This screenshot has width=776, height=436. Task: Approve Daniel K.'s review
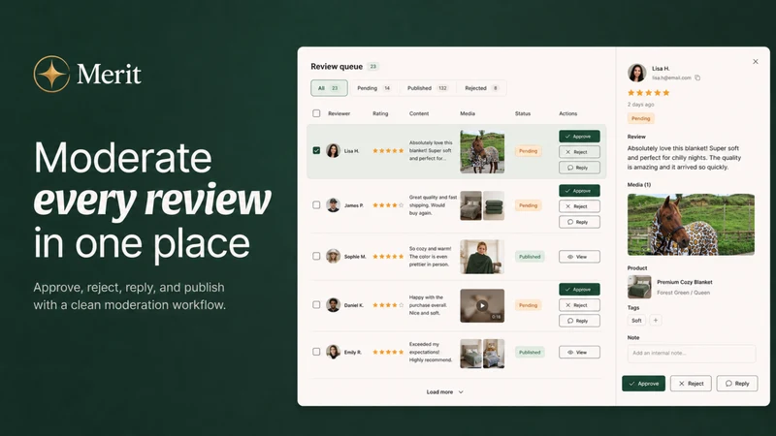(579, 289)
